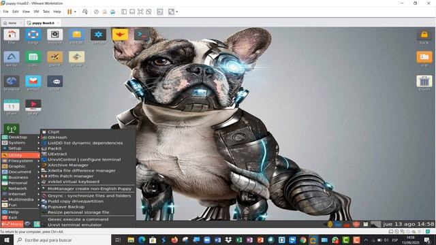Screen dimensions: 436x245
Task: Click Puppy panel clock 'jue 13 ago 14:58'
Action: (x=408, y=224)
